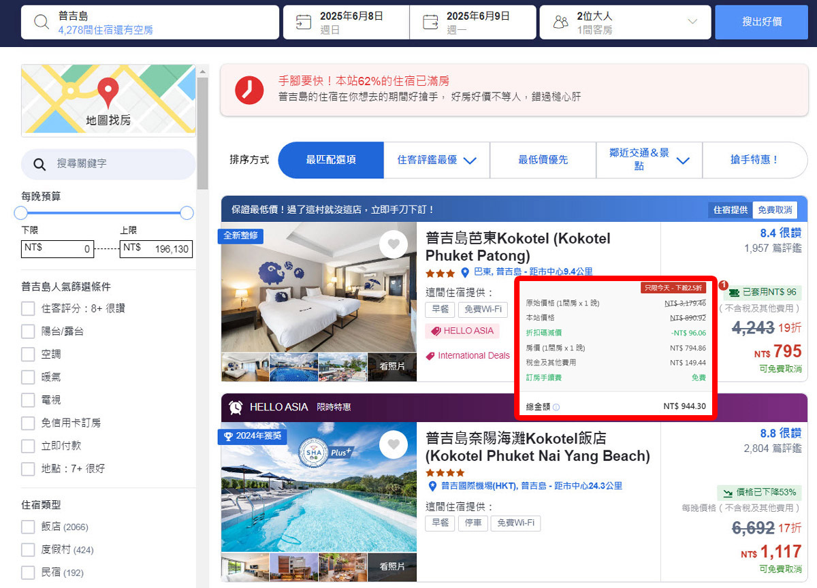Check the 民宿 (192) accommodation type
This screenshot has width=817, height=588.
[x=28, y=572]
